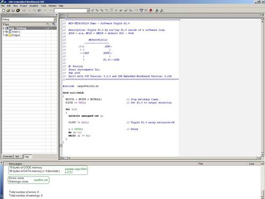This screenshot has height=199, width=265.
Task: Click the main.c file icon in tree
Action: click(10, 31)
